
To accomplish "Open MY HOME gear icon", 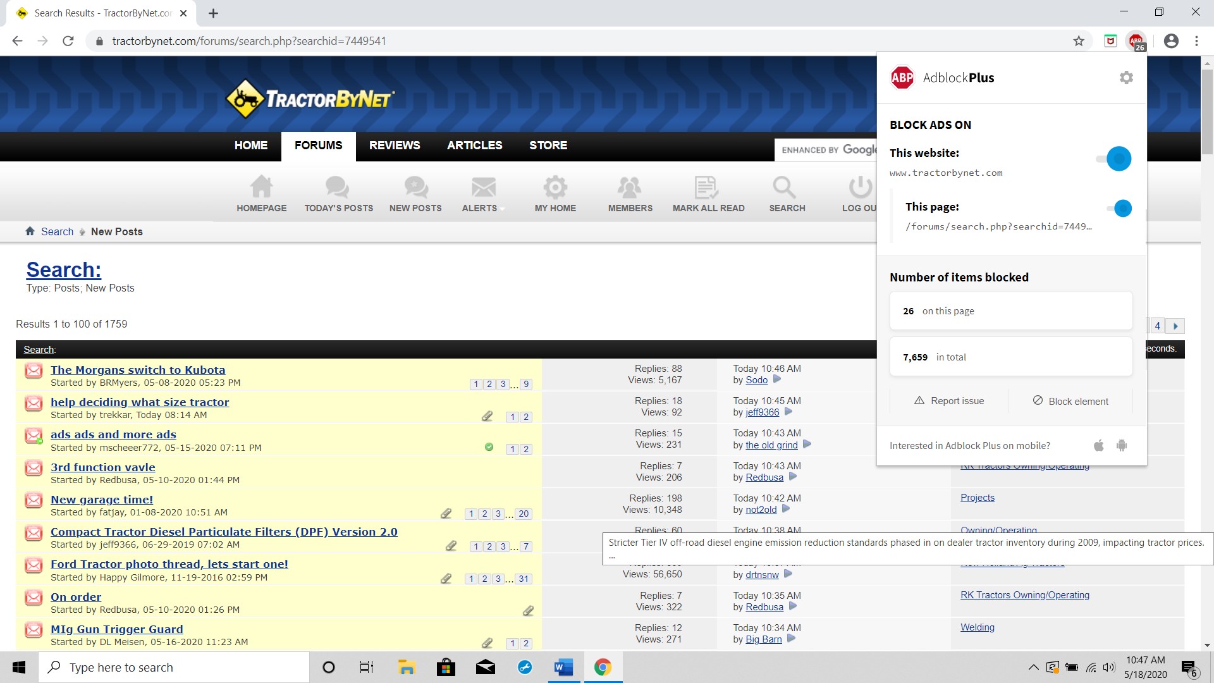I will coord(555,187).
